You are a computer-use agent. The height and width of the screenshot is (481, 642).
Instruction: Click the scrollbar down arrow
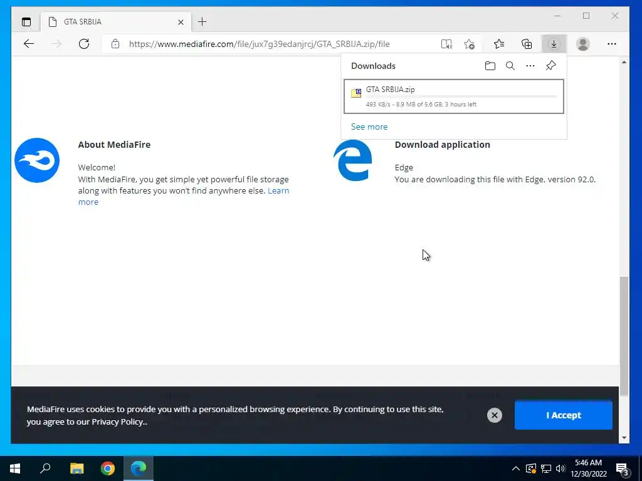pos(624,438)
